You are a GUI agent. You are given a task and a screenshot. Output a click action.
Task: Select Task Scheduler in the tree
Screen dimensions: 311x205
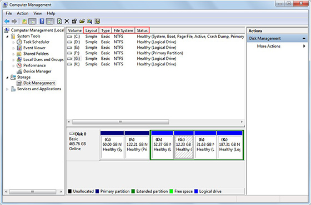36,42
